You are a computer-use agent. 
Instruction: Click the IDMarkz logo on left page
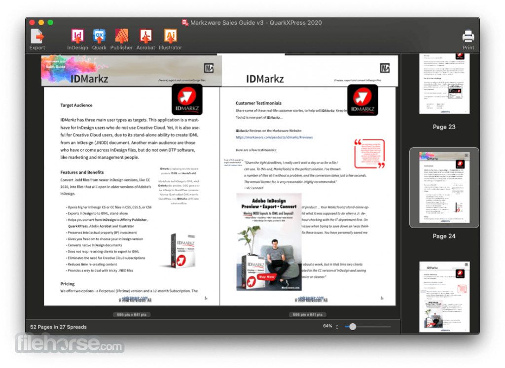click(x=187, y=99)
